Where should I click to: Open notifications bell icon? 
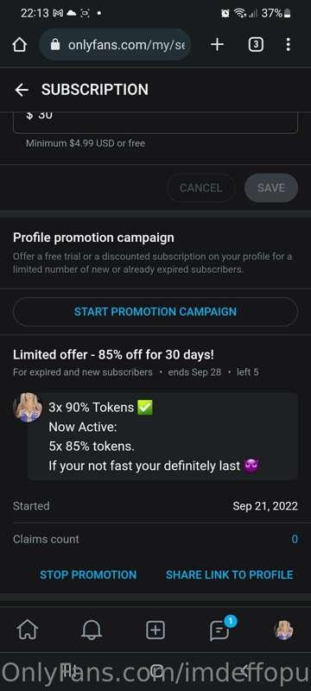point(92,630)
